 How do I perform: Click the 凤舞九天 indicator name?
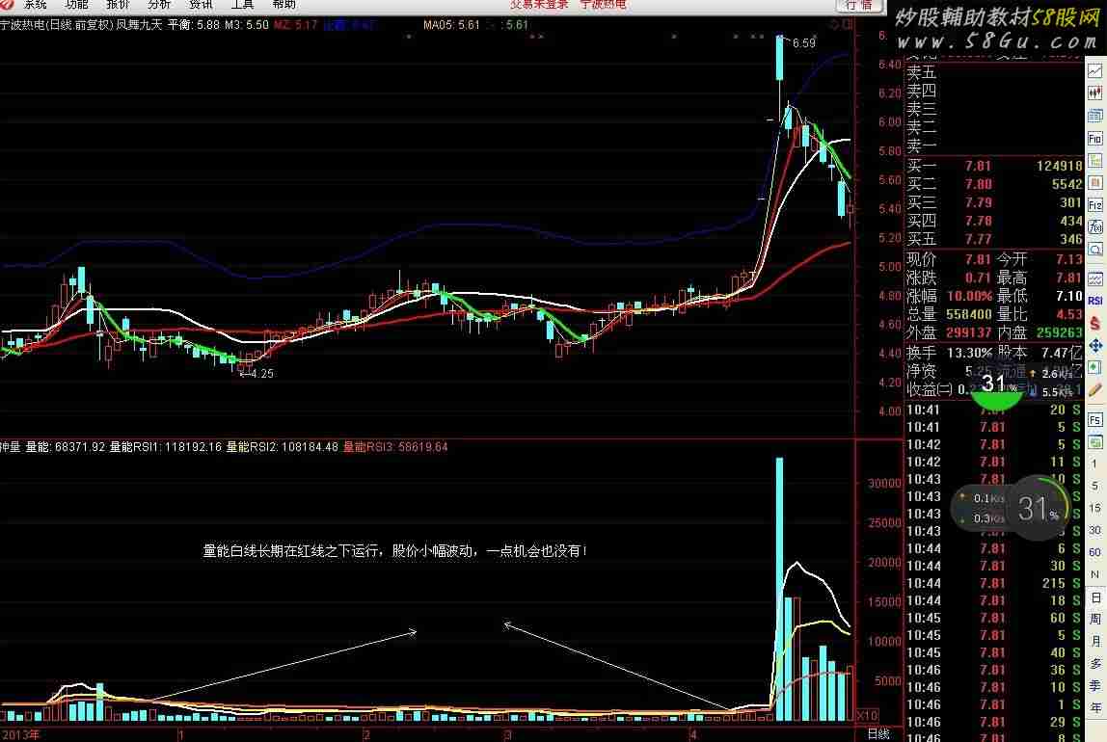(139, 25)
